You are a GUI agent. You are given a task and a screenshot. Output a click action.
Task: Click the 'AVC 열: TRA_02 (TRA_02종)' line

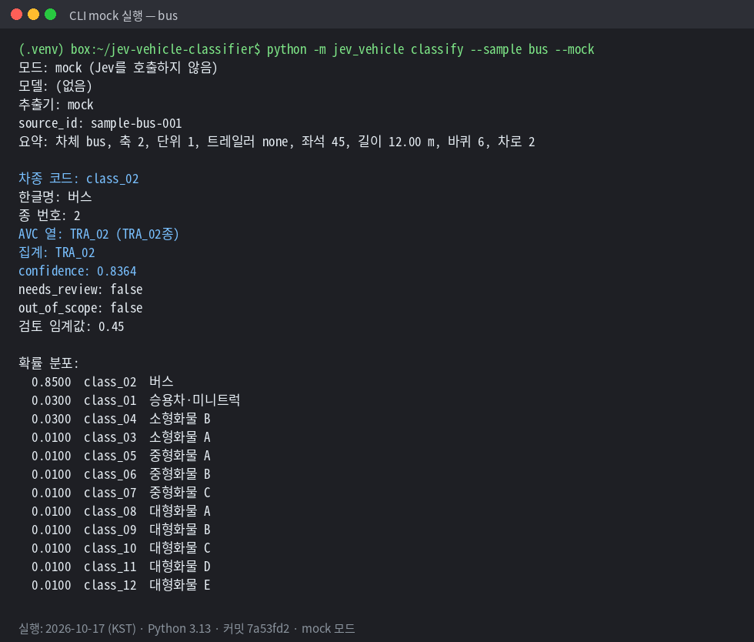point(98,234)
